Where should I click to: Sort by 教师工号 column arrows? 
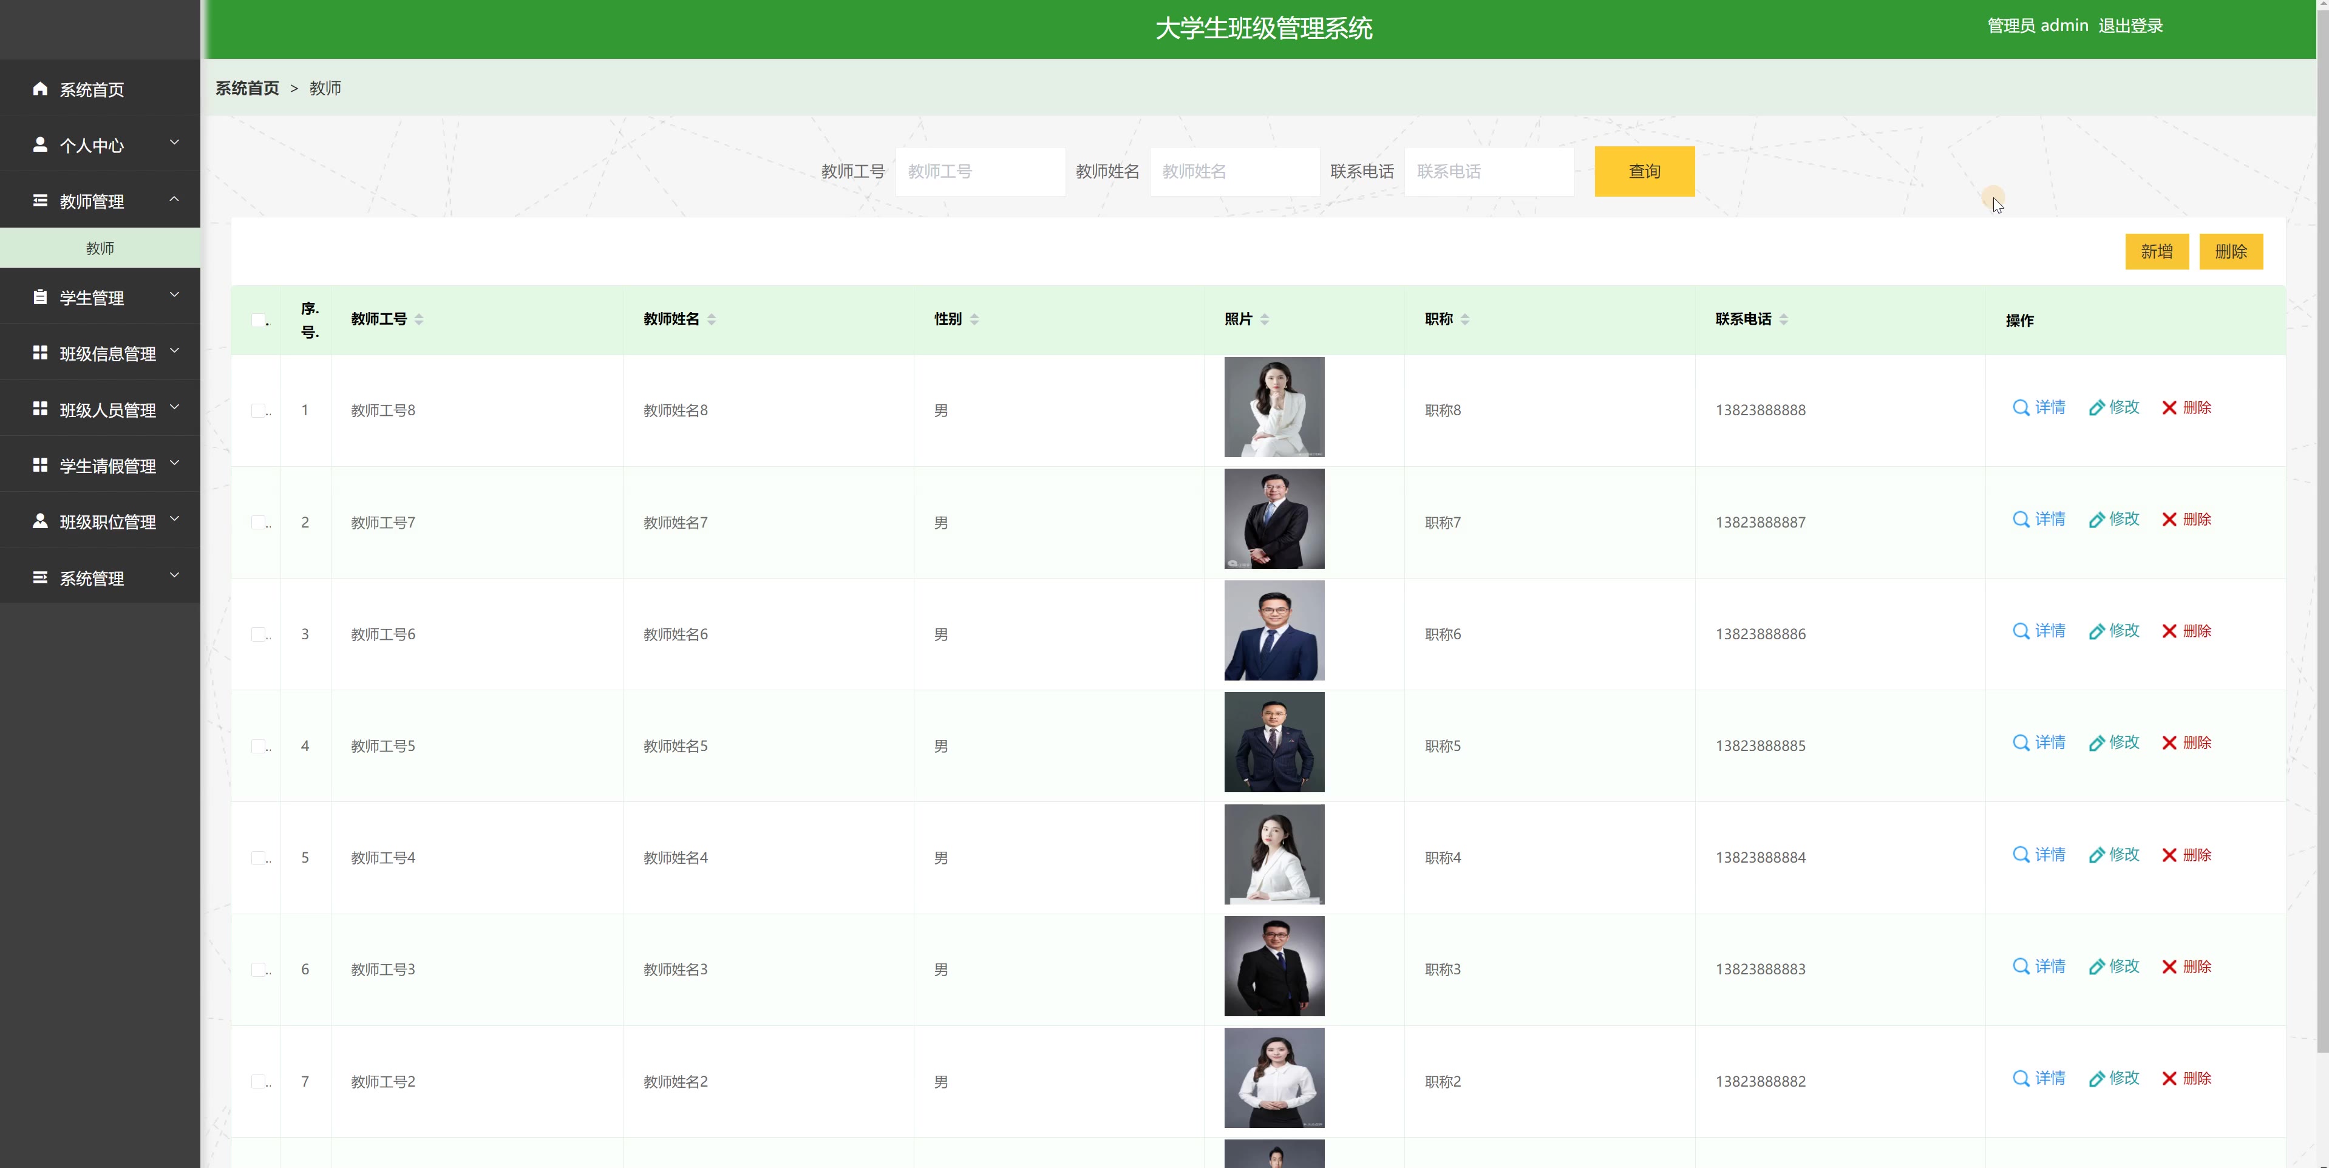[418, 319]
